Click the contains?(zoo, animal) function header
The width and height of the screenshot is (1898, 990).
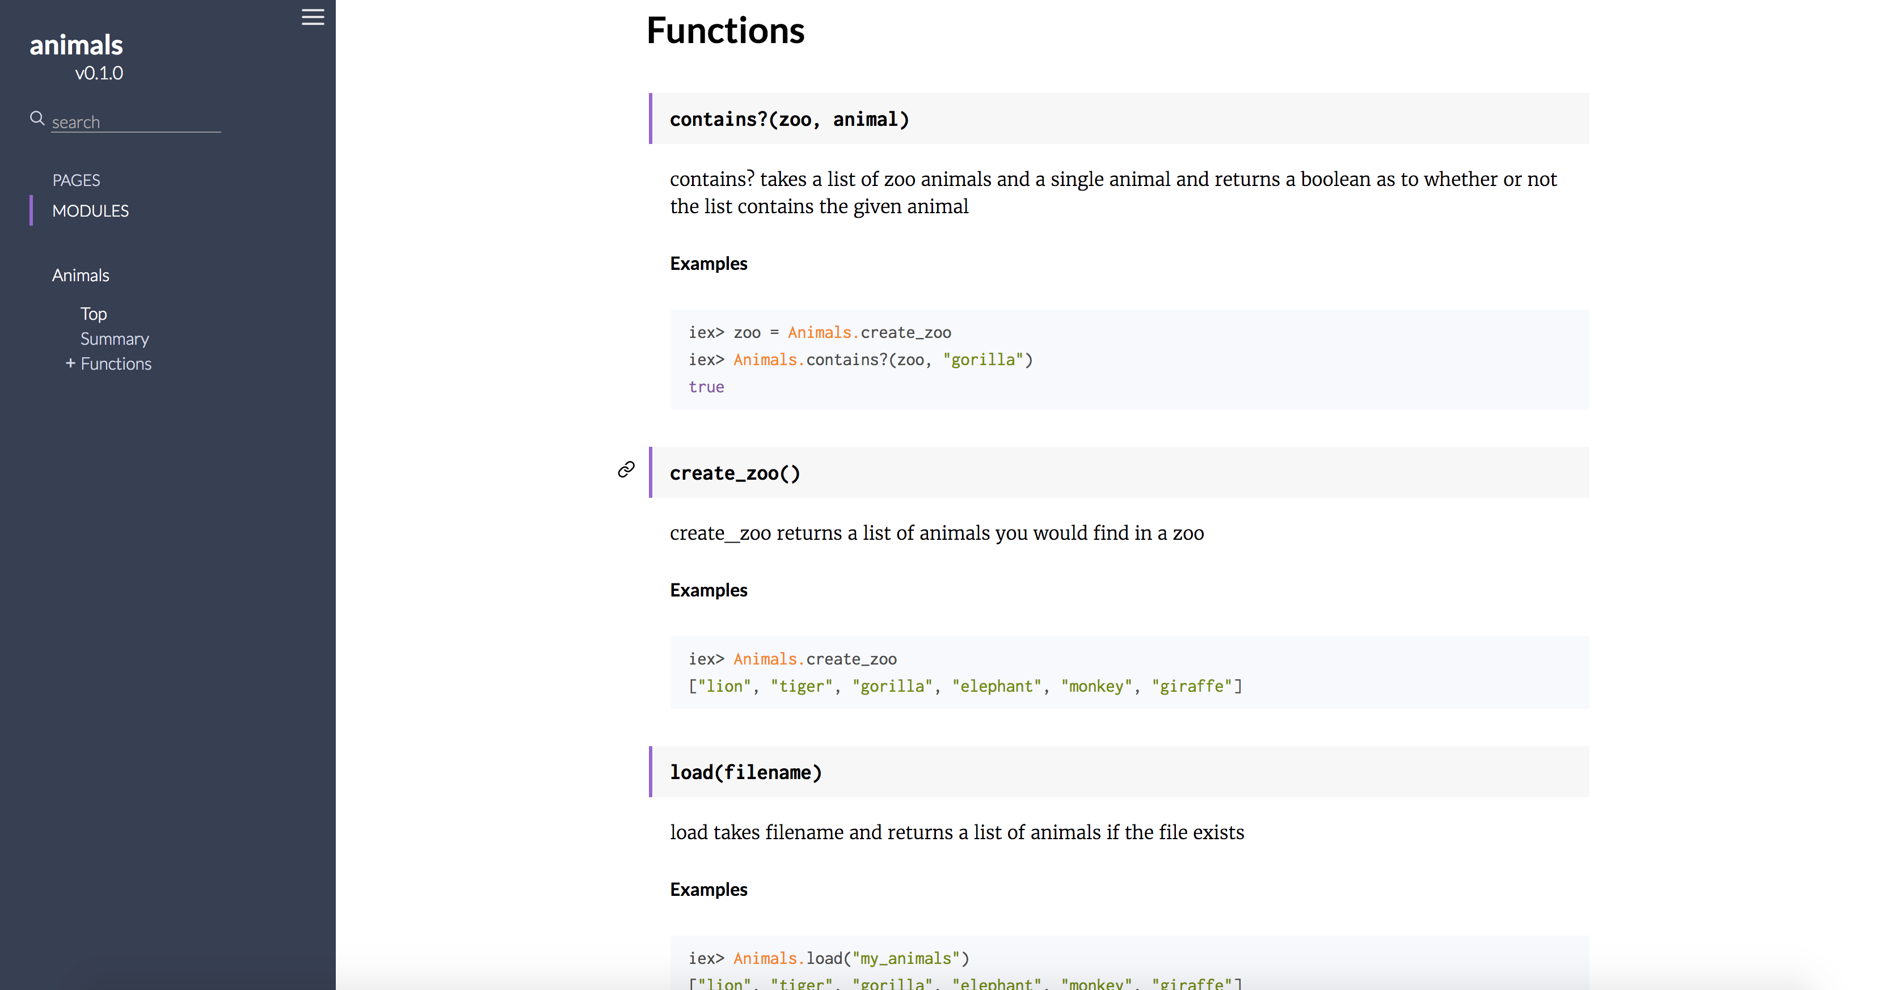(788, 119)
